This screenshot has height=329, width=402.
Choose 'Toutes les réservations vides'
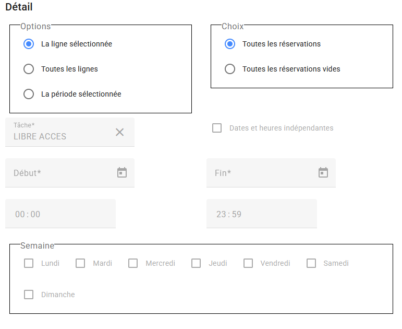230,69
